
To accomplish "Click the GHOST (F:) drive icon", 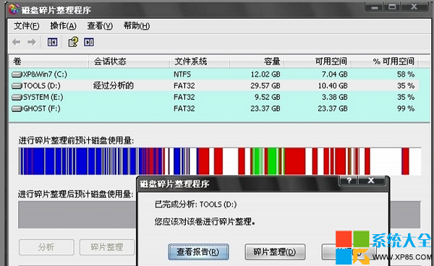I will click(17, 108).
